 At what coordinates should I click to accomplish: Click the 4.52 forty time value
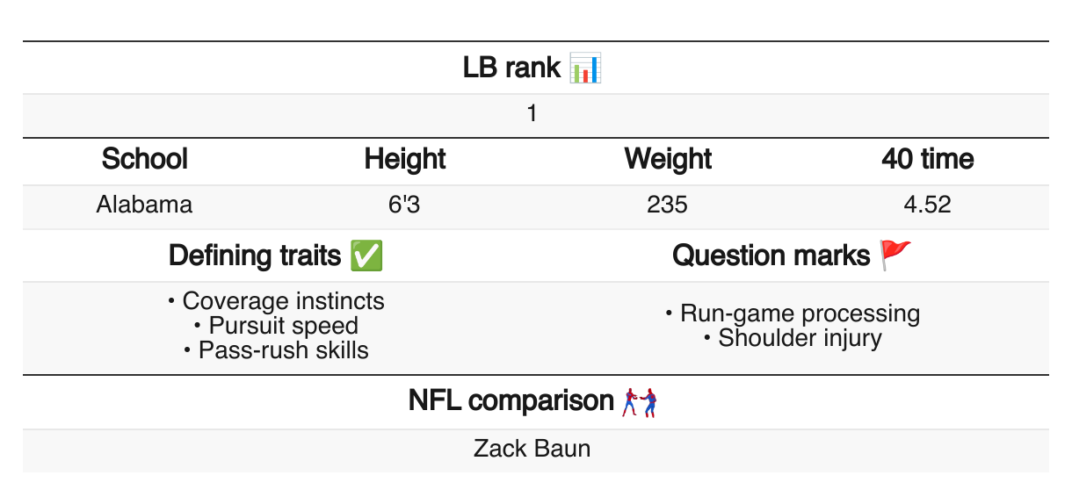(928, 205)
